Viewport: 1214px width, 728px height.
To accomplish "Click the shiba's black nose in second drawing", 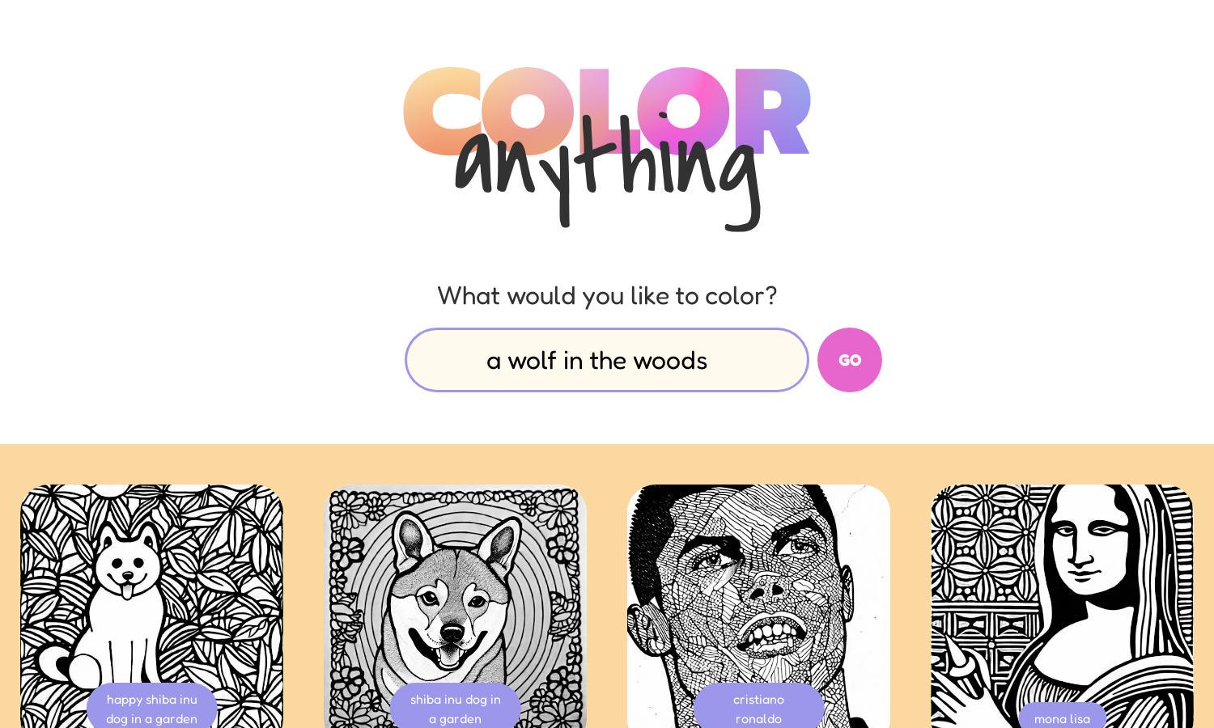I will point(452,631).
